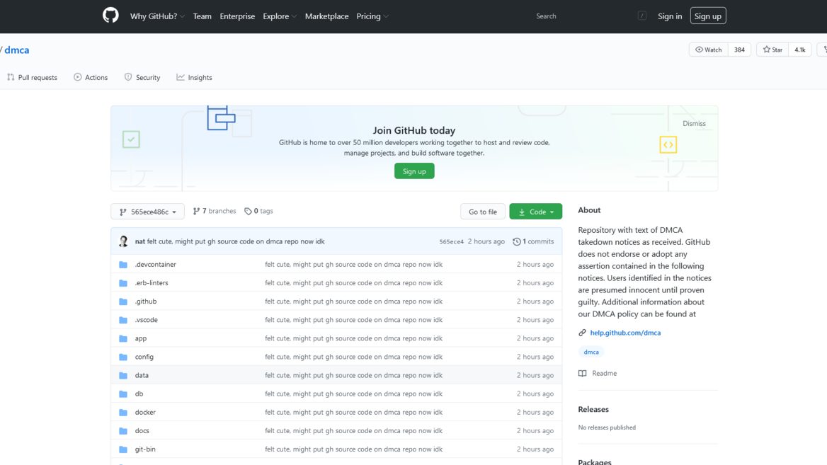Open the data folder icon

[x=123, y=375]
